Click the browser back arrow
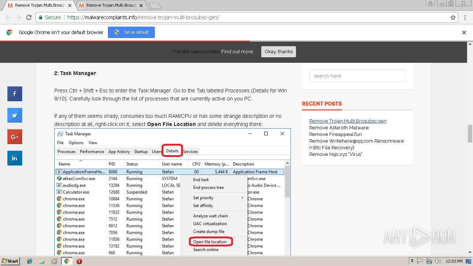The height and width of the screenshot is (266, 473). click(8, 17)
